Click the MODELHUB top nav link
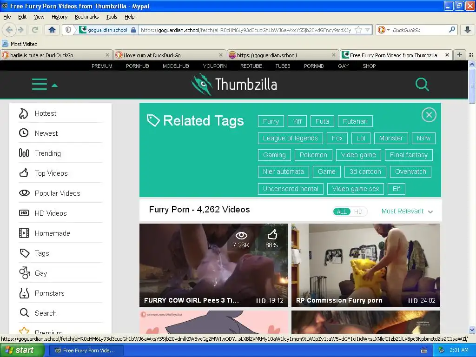This screenshot has width=476, height=357. (176, 66)
